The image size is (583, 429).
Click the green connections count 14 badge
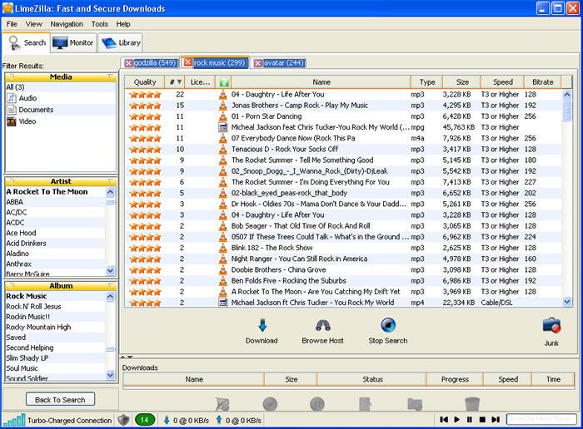145,420
